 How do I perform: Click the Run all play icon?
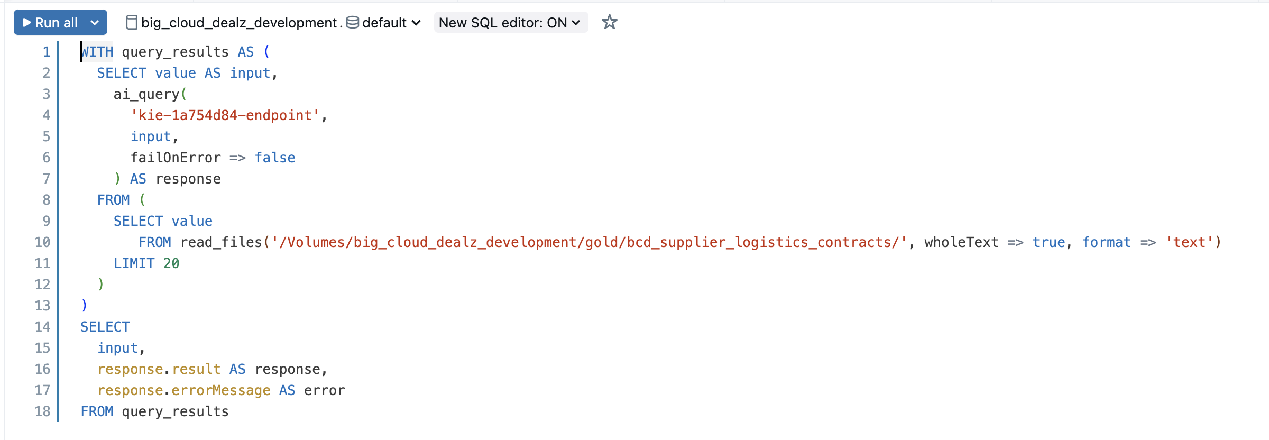pos(27,23)
